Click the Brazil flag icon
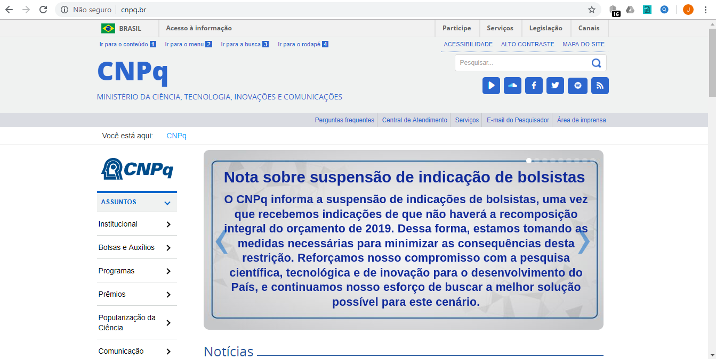Screen dimensions: 716x359 coord(108,28)
